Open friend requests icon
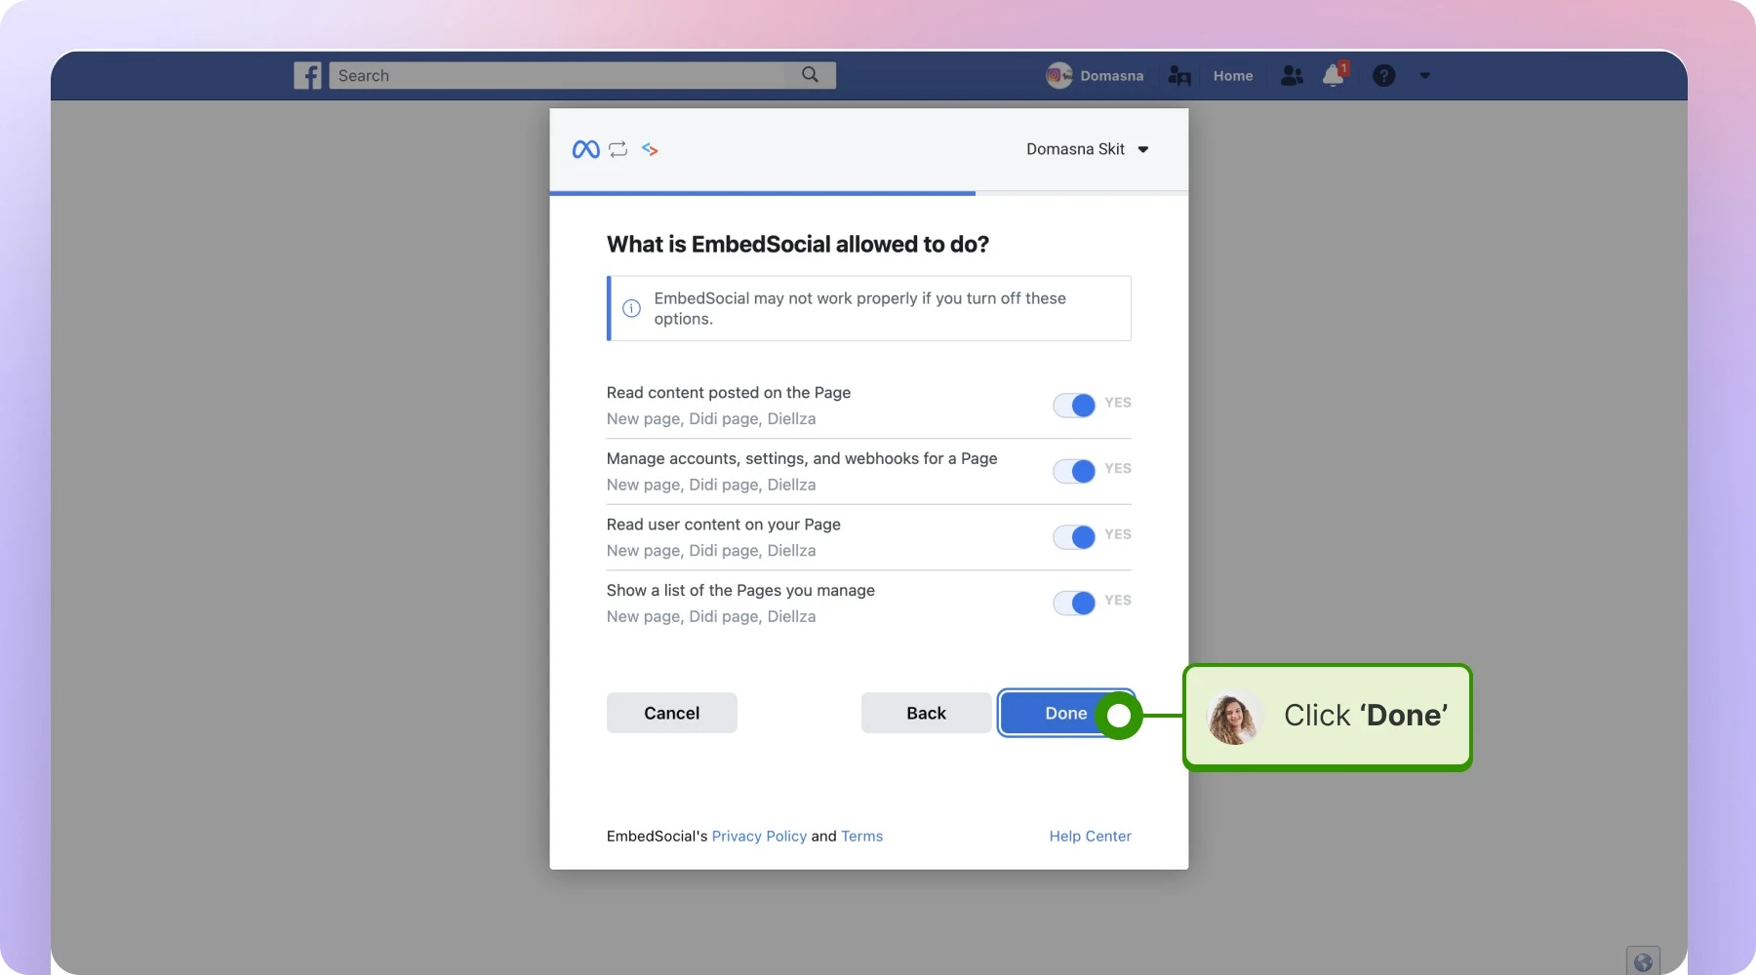1756x975 pixels. pos(1292,75)
